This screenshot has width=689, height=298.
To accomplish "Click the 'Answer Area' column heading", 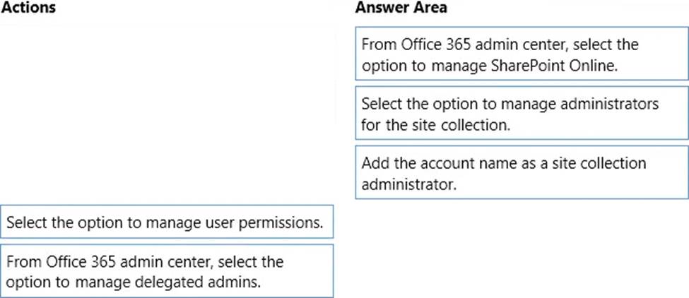I will click(401, 8).
